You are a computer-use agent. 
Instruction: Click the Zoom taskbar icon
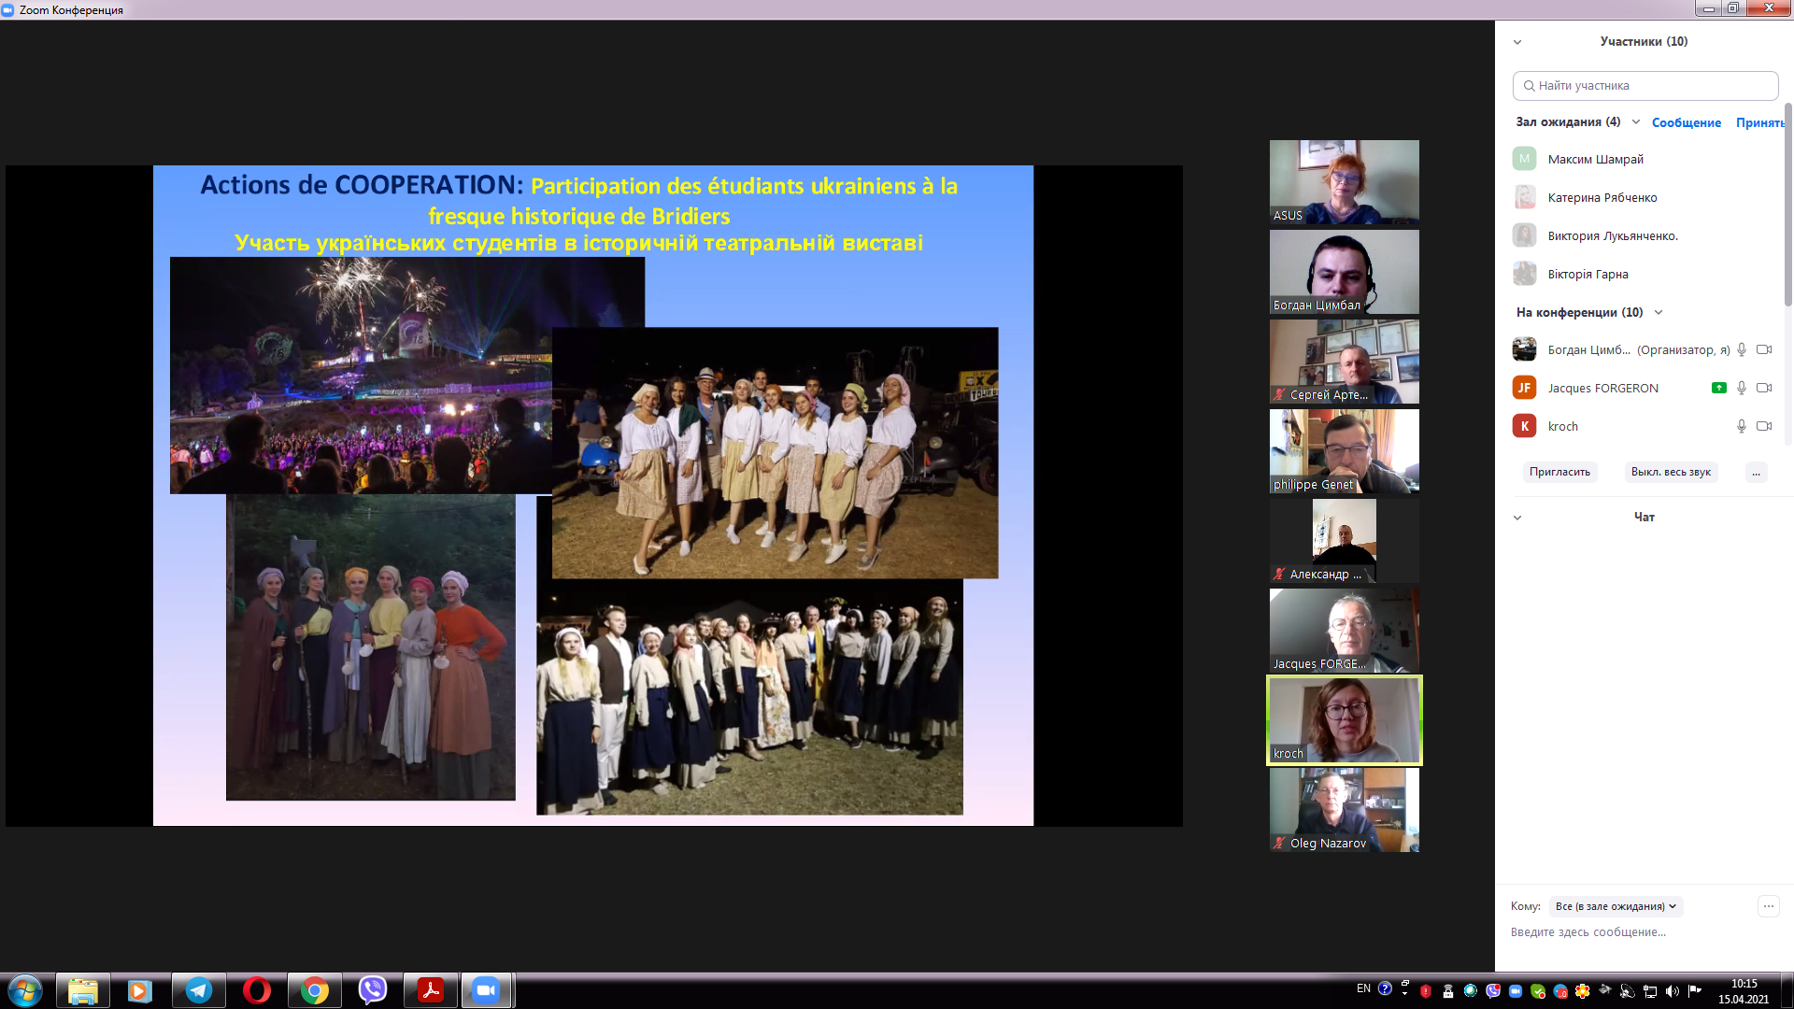coord(486,990)
